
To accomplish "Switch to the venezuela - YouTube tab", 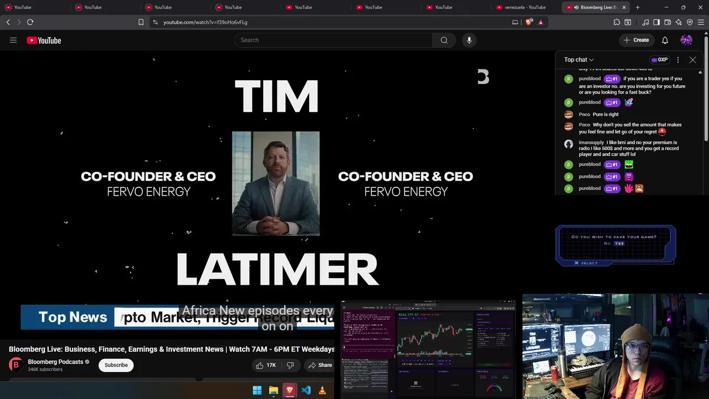I will tap(525, 7).
